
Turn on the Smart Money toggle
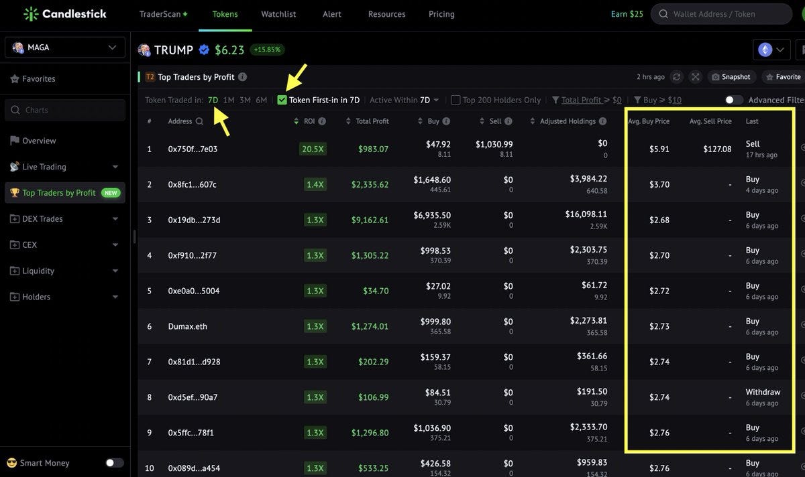(x=115, y=463)
